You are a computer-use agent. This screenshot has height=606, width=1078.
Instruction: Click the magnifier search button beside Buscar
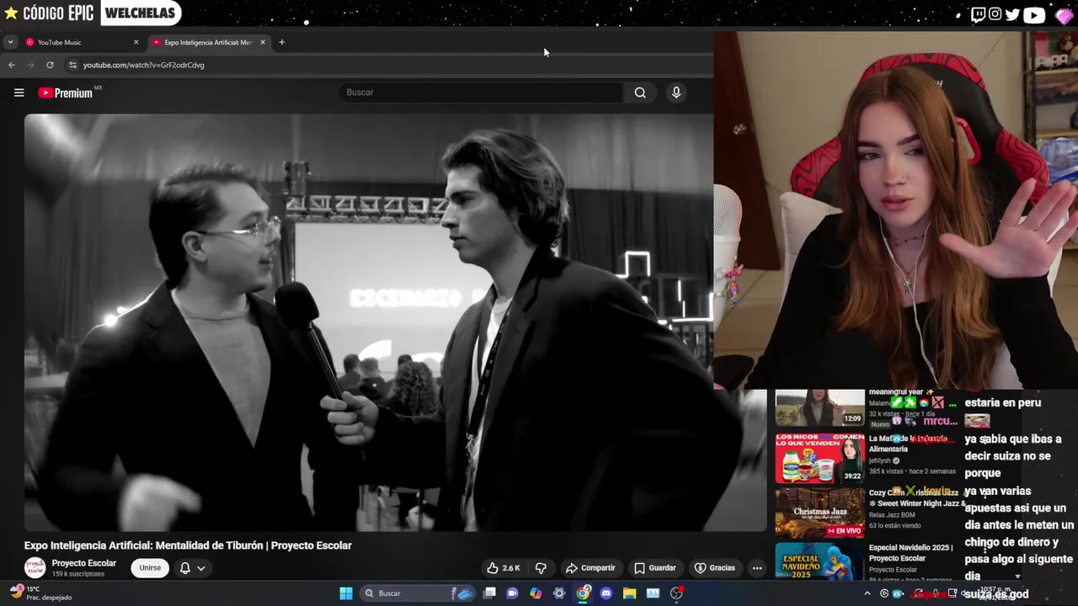(640, 93)
